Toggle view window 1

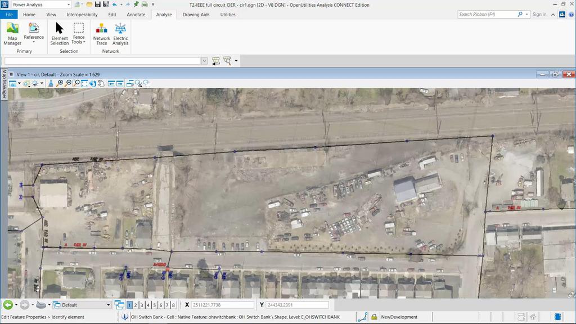(x=129, y=305)
